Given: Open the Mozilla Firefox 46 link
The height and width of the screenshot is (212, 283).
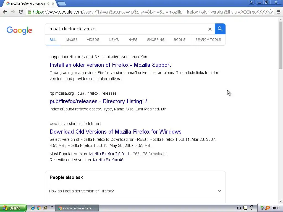Looking at the screenshot, I should pyautogui.click(x=108, y=160).
